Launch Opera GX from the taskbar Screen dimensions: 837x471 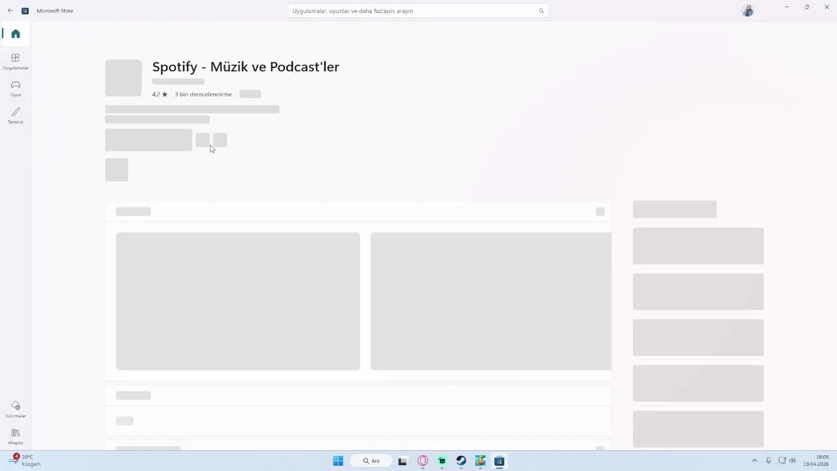coord(422,461)
